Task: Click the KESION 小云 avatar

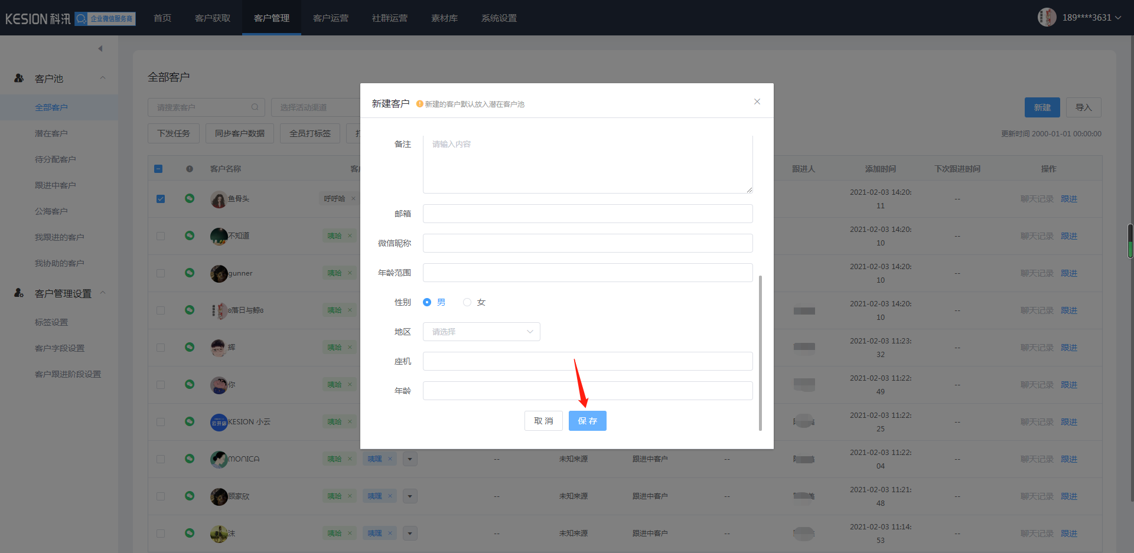Action: [219, 422]
